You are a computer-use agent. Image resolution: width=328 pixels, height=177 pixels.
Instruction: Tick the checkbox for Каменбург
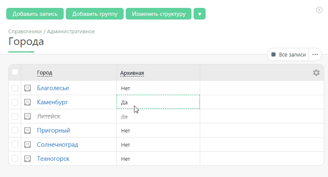point(15,102)
